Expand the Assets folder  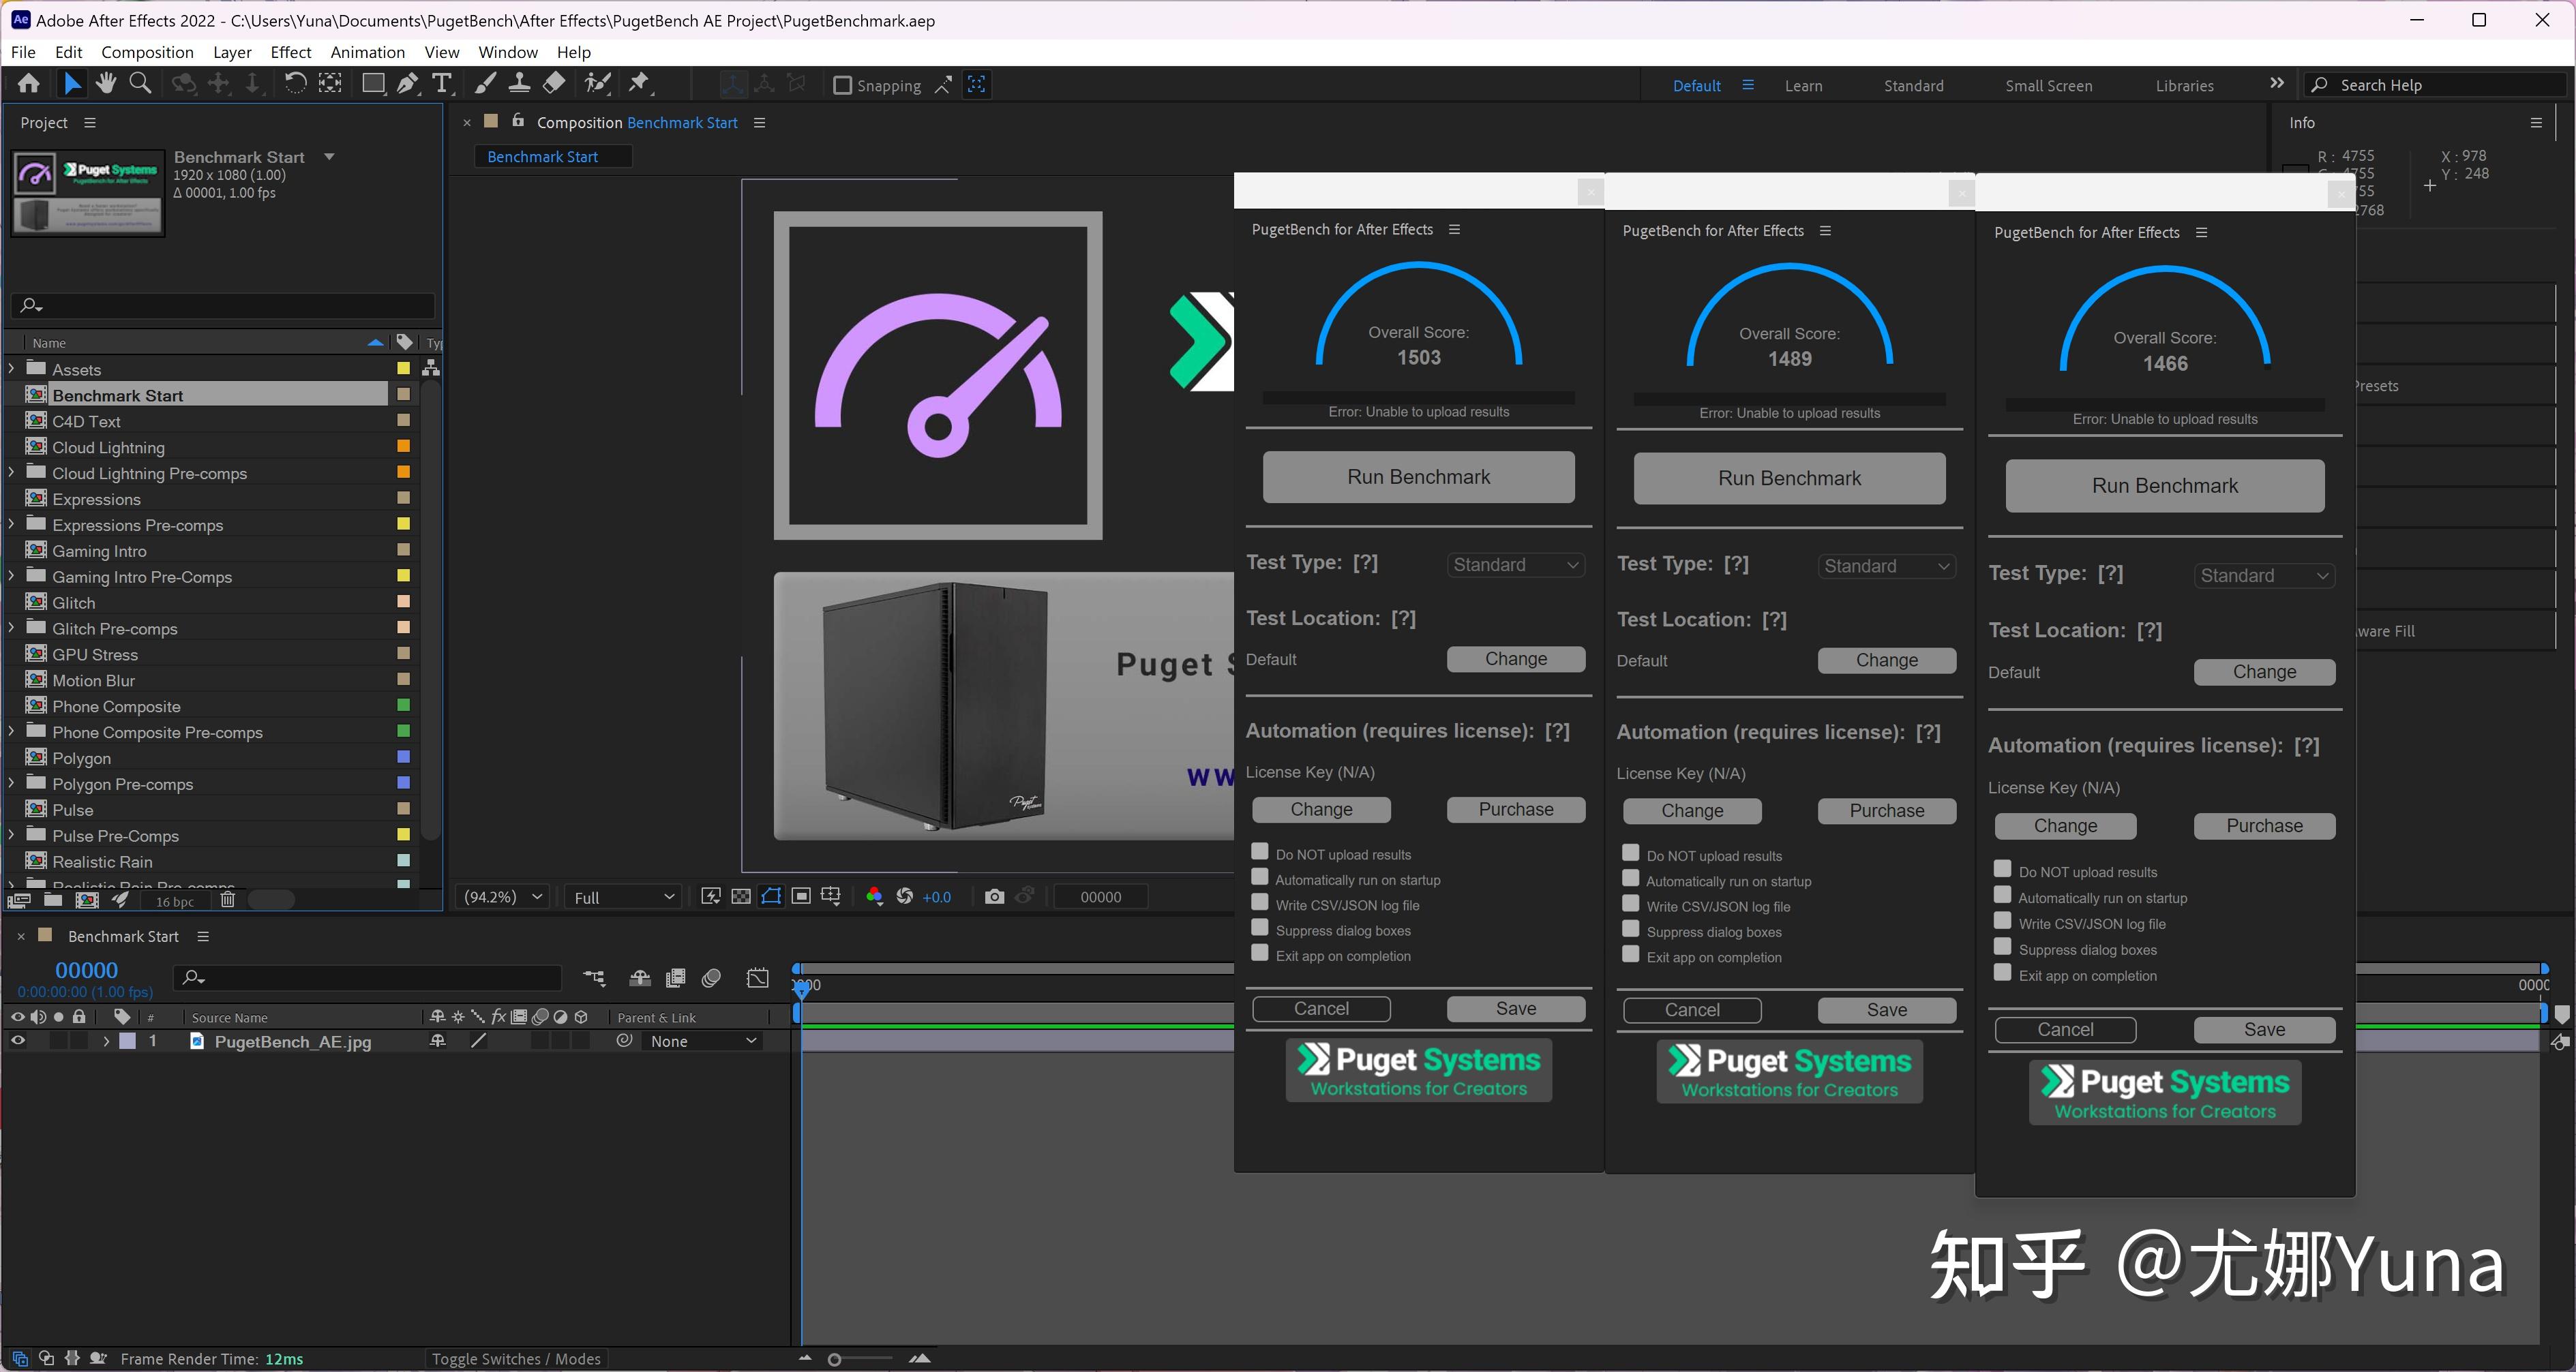click(x=11, y=369)
